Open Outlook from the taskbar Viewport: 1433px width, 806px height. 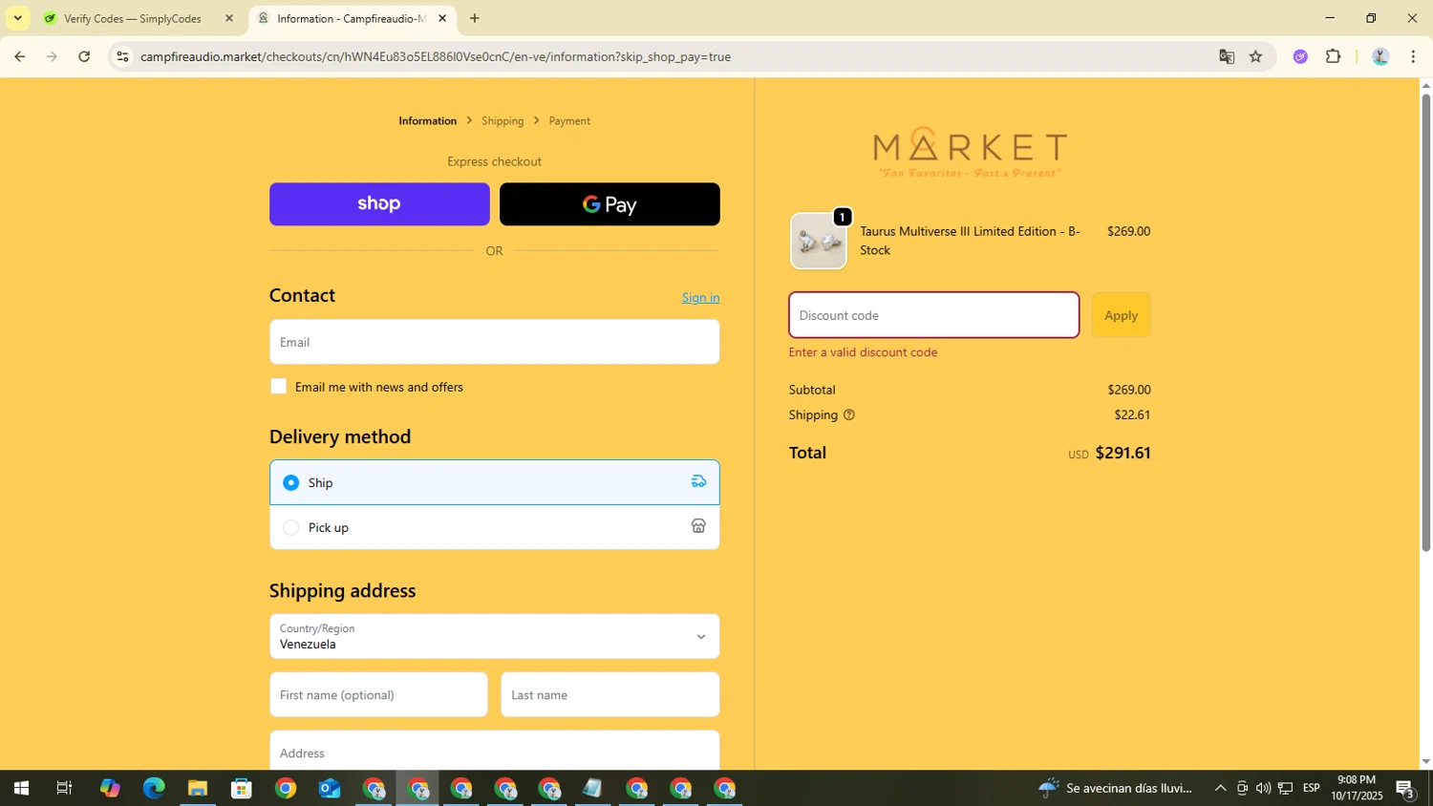tap(330, 789)
